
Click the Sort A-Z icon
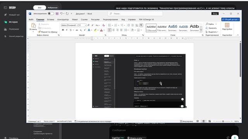(137, 25)
